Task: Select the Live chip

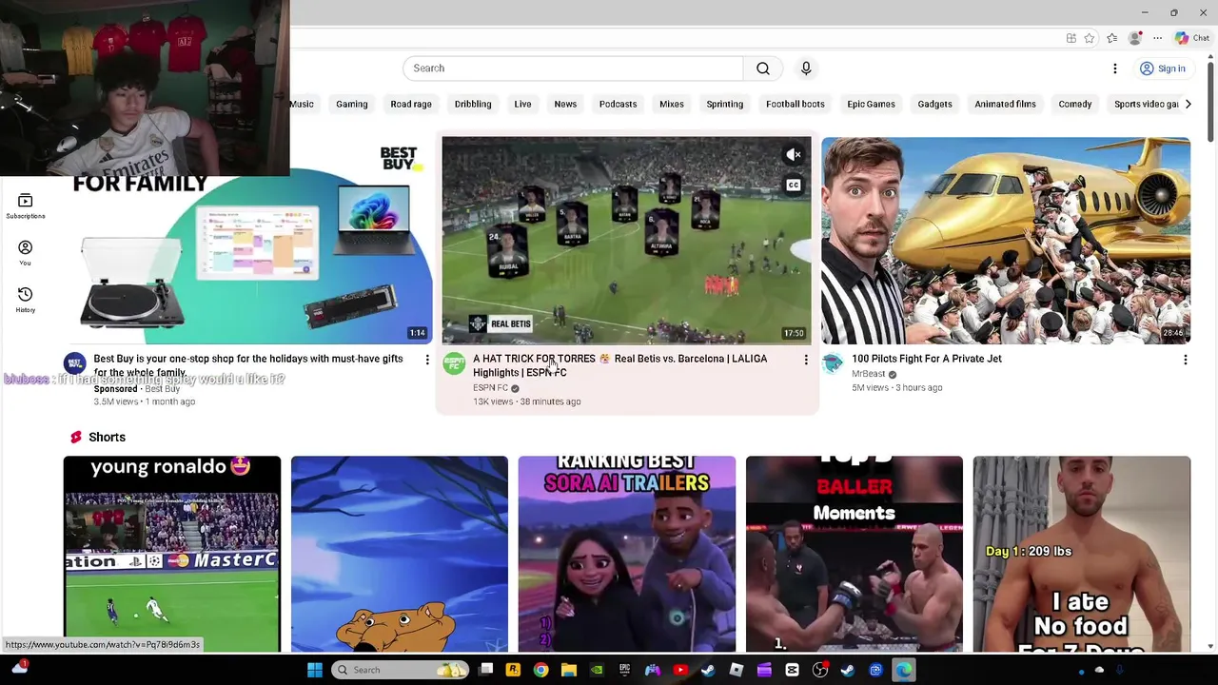Action: click(x=522, y=104)
